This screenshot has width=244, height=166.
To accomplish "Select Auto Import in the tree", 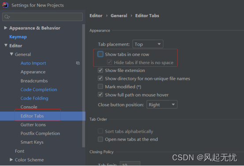I will coord(33,63).
